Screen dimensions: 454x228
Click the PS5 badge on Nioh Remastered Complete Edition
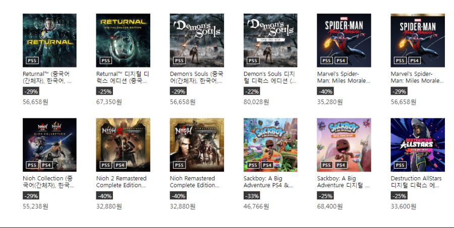point(179,165)
